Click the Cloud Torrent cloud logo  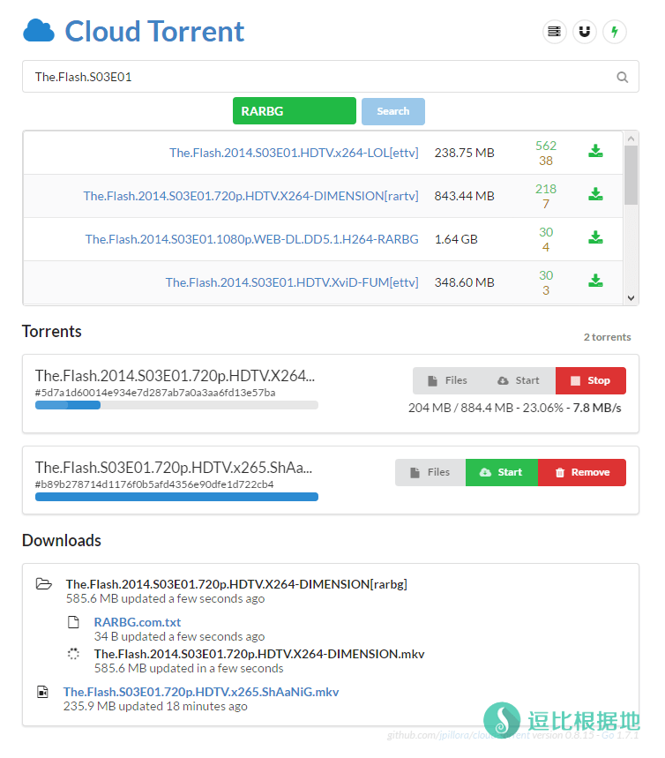coord(39,32)
